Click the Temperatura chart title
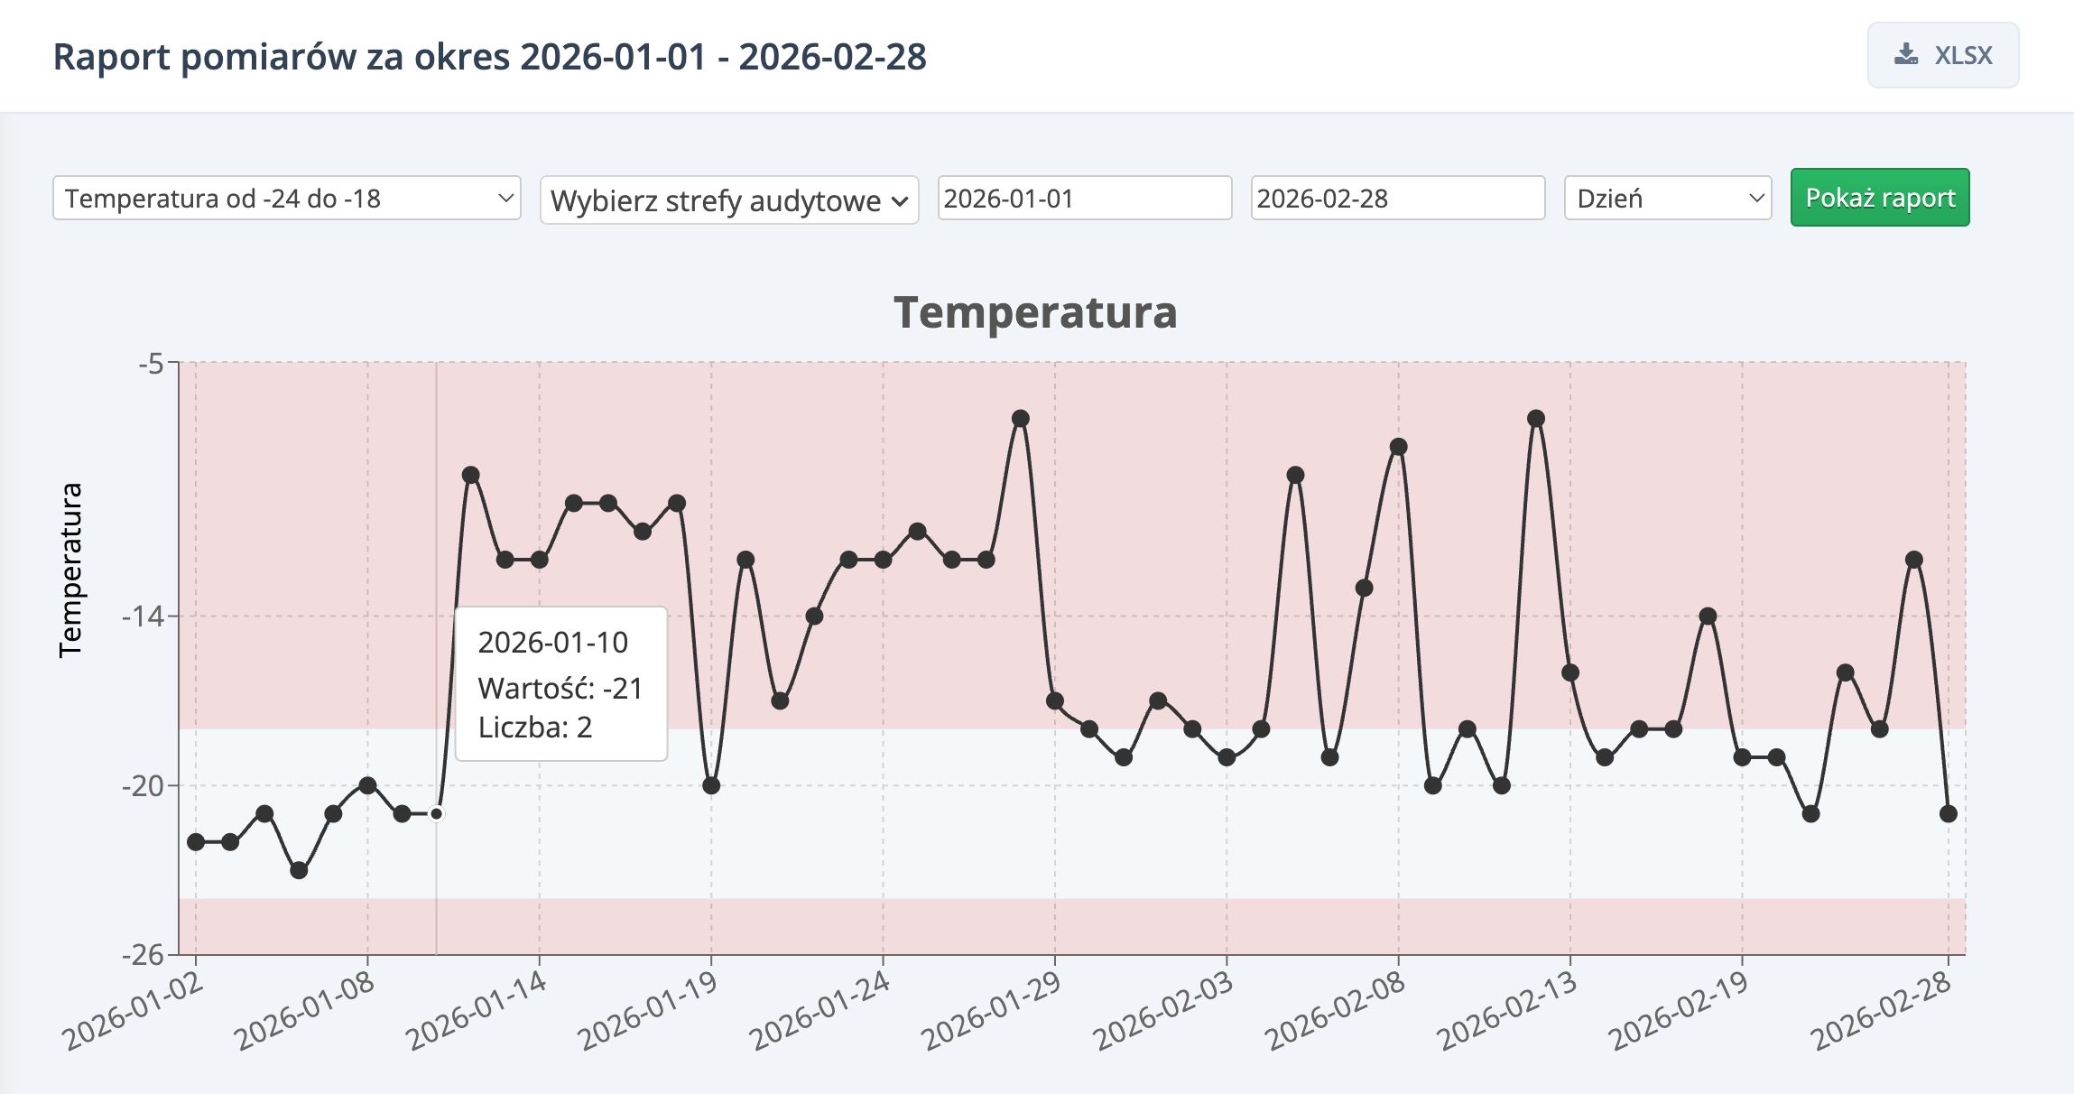 tap(1035, 312)
